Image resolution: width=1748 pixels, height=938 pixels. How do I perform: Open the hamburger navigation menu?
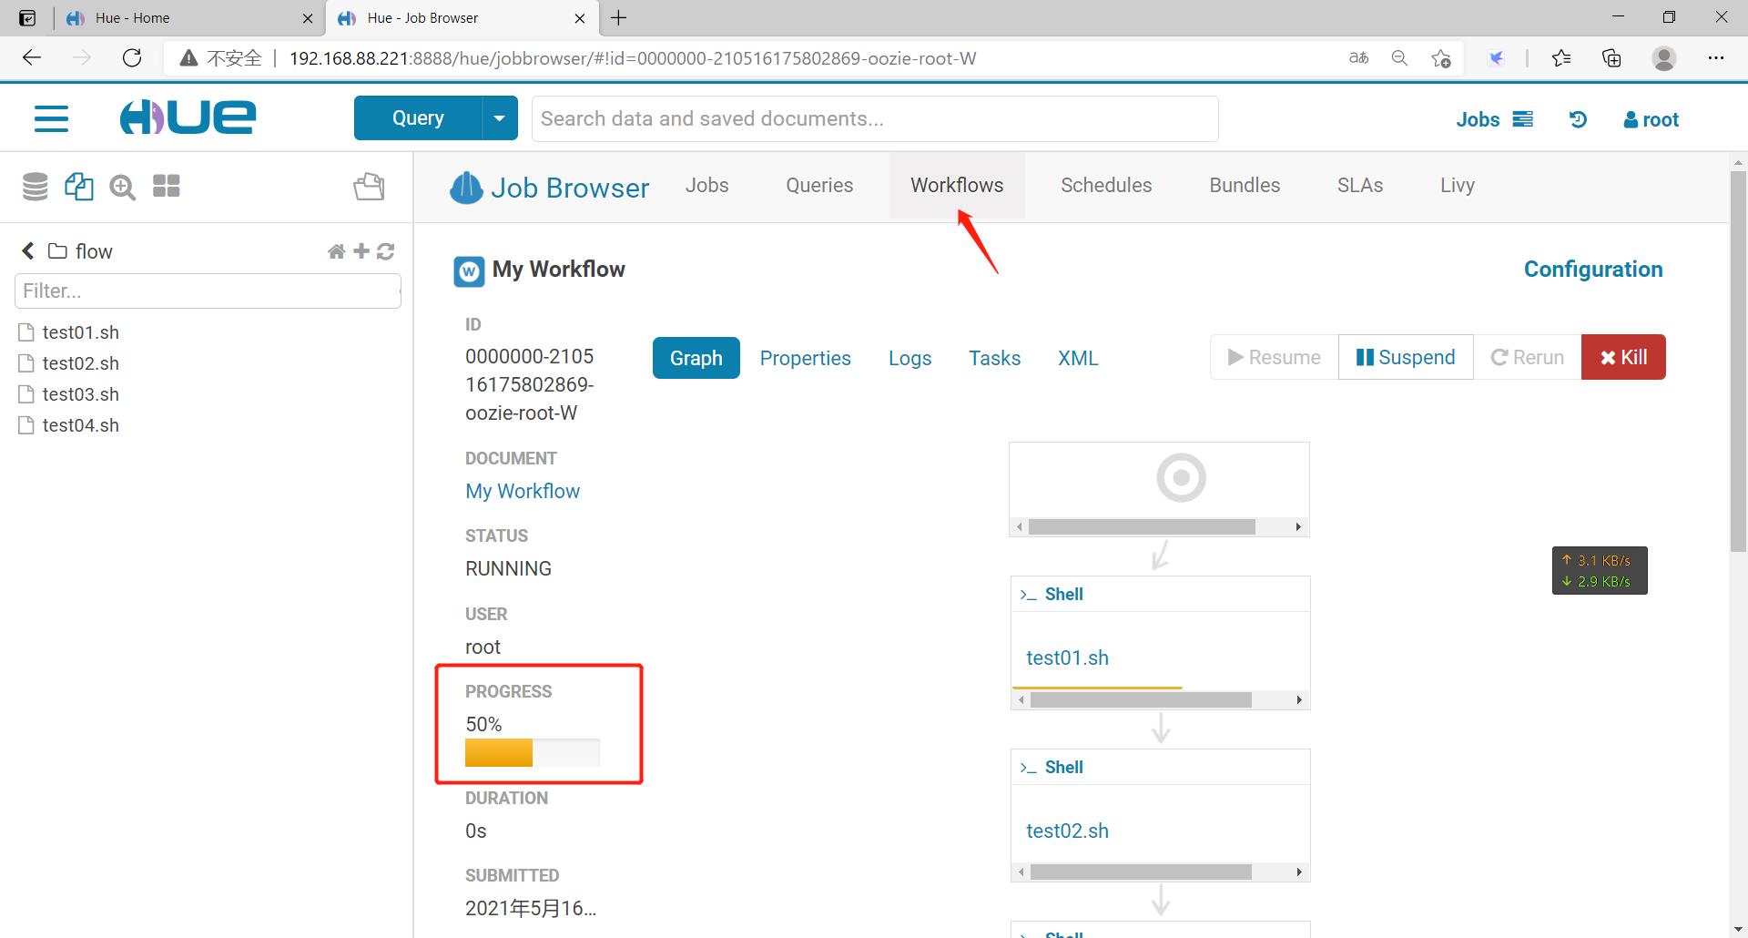click(51, 118)
